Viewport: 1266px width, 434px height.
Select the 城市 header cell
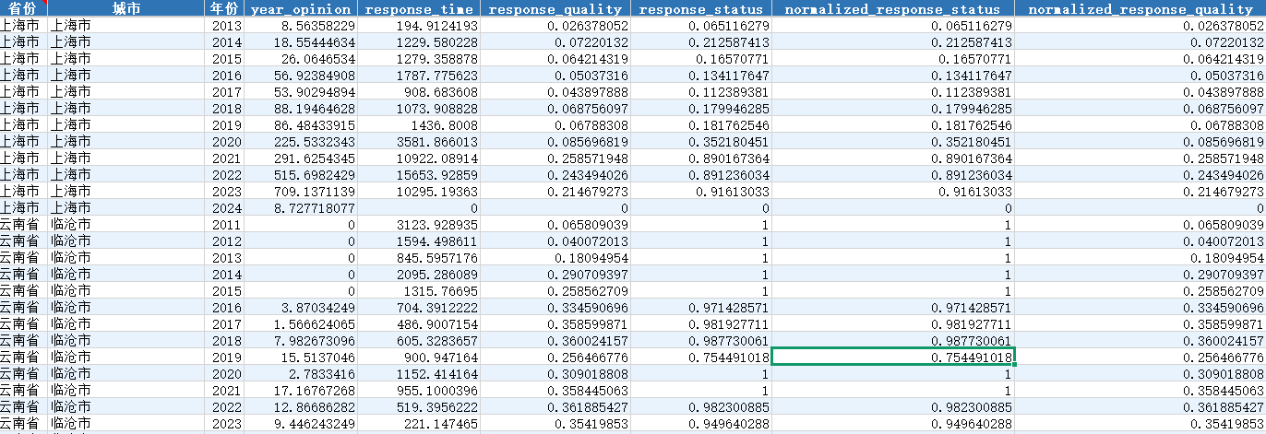pos(125,8)
